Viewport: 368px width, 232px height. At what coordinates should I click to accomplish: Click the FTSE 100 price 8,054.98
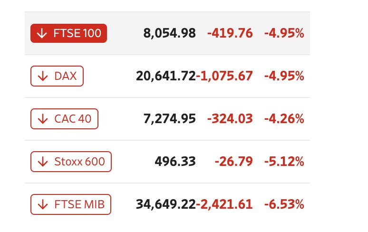[169, 33]
